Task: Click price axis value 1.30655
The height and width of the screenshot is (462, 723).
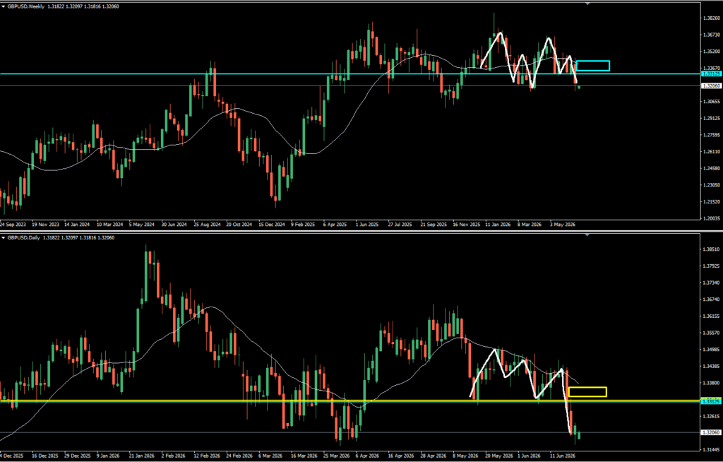Action: (712, 102)
